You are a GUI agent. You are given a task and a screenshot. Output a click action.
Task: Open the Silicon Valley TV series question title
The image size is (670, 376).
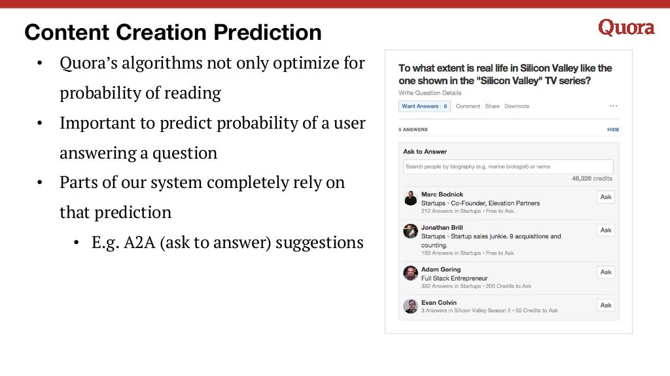pyautogui.click(x=505, y=74)
